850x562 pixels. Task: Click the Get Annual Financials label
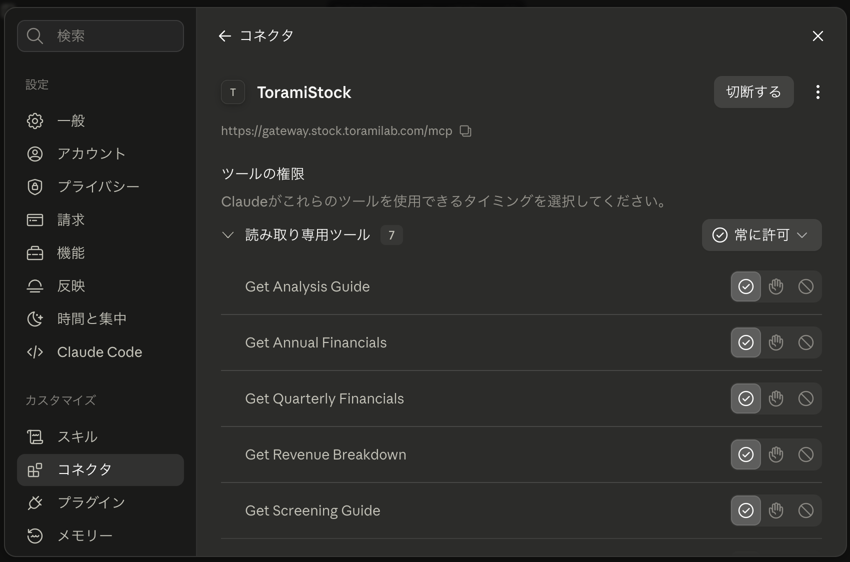point(316,342)
